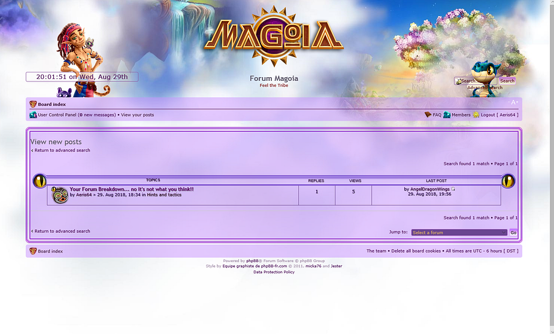Click the TOPICS column header

click(153, 180)
